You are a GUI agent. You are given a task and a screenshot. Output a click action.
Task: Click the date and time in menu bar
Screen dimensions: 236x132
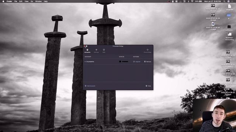tap(212, 1)
